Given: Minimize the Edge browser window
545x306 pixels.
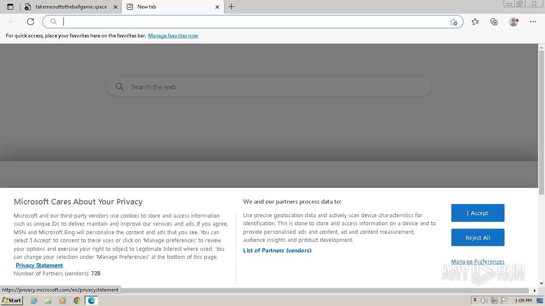Looking at the screenshot, I should tap(509, 4).
